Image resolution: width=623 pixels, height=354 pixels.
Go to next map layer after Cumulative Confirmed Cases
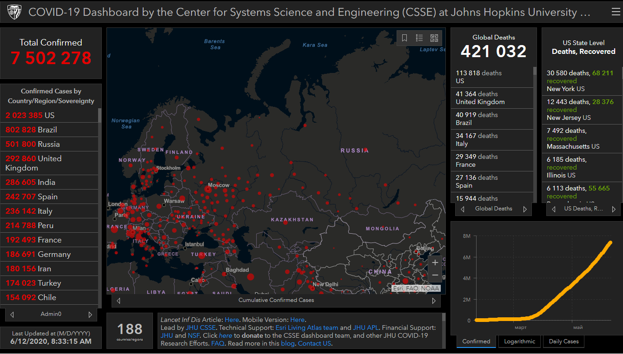coord(434,301)
